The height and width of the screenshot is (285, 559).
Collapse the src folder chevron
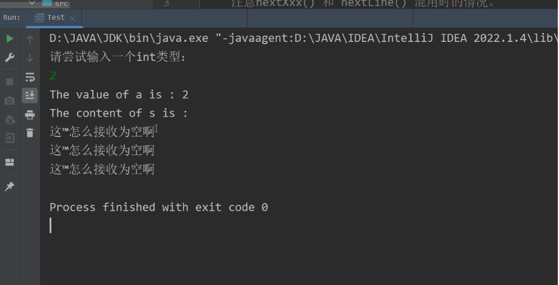coord(33,4)
